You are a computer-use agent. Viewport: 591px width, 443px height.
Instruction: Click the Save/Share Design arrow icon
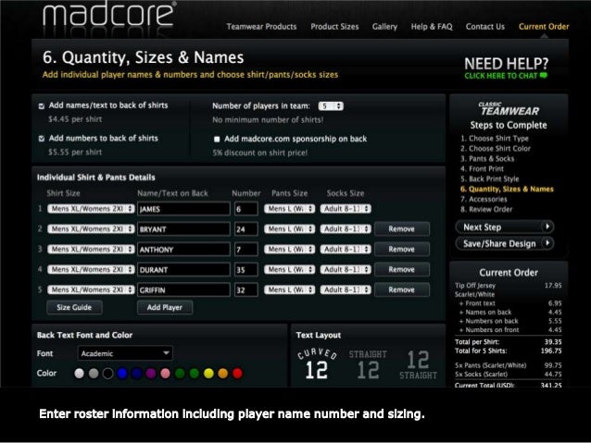(547, 243)
